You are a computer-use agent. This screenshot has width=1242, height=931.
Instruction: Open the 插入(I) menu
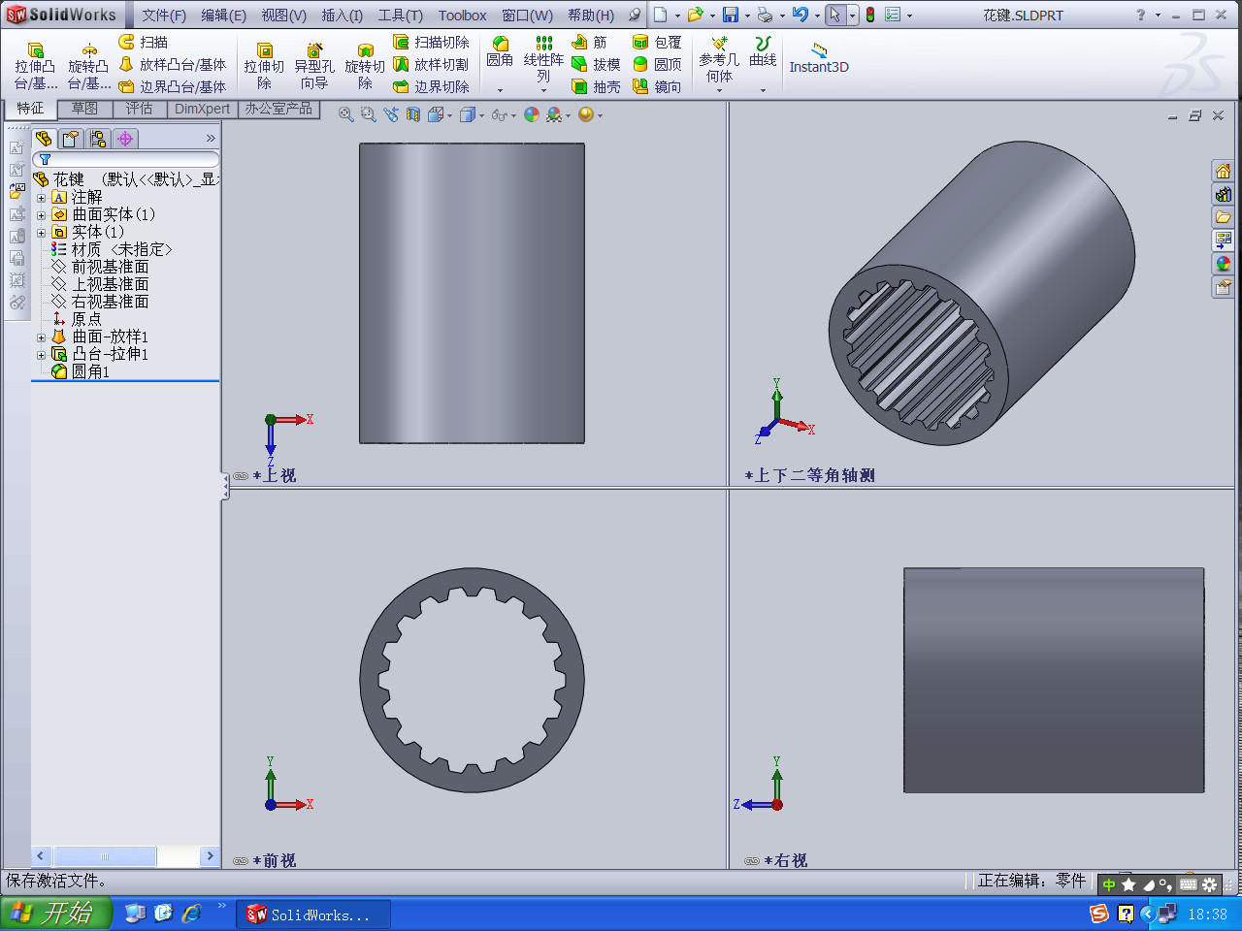coord(342,15)
